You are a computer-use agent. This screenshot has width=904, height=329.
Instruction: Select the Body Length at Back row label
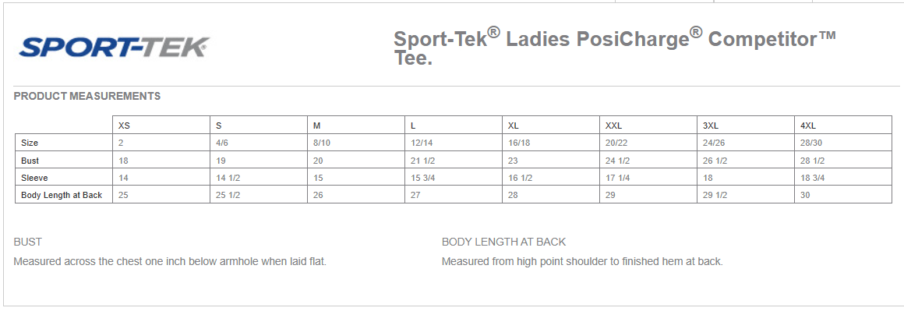[x=62, y=195]
